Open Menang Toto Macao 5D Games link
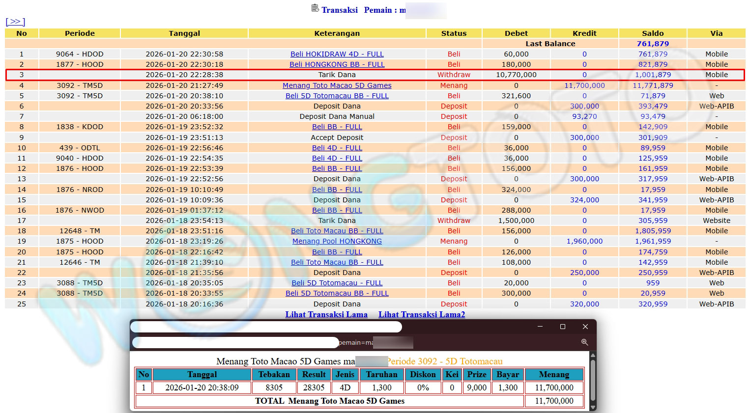 (x=337, y=85)
